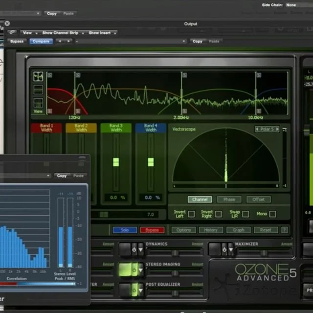Open Show Channel Strip dropdown
The height and width of the screenshot is (313, 313).
(x=63, y=33)
